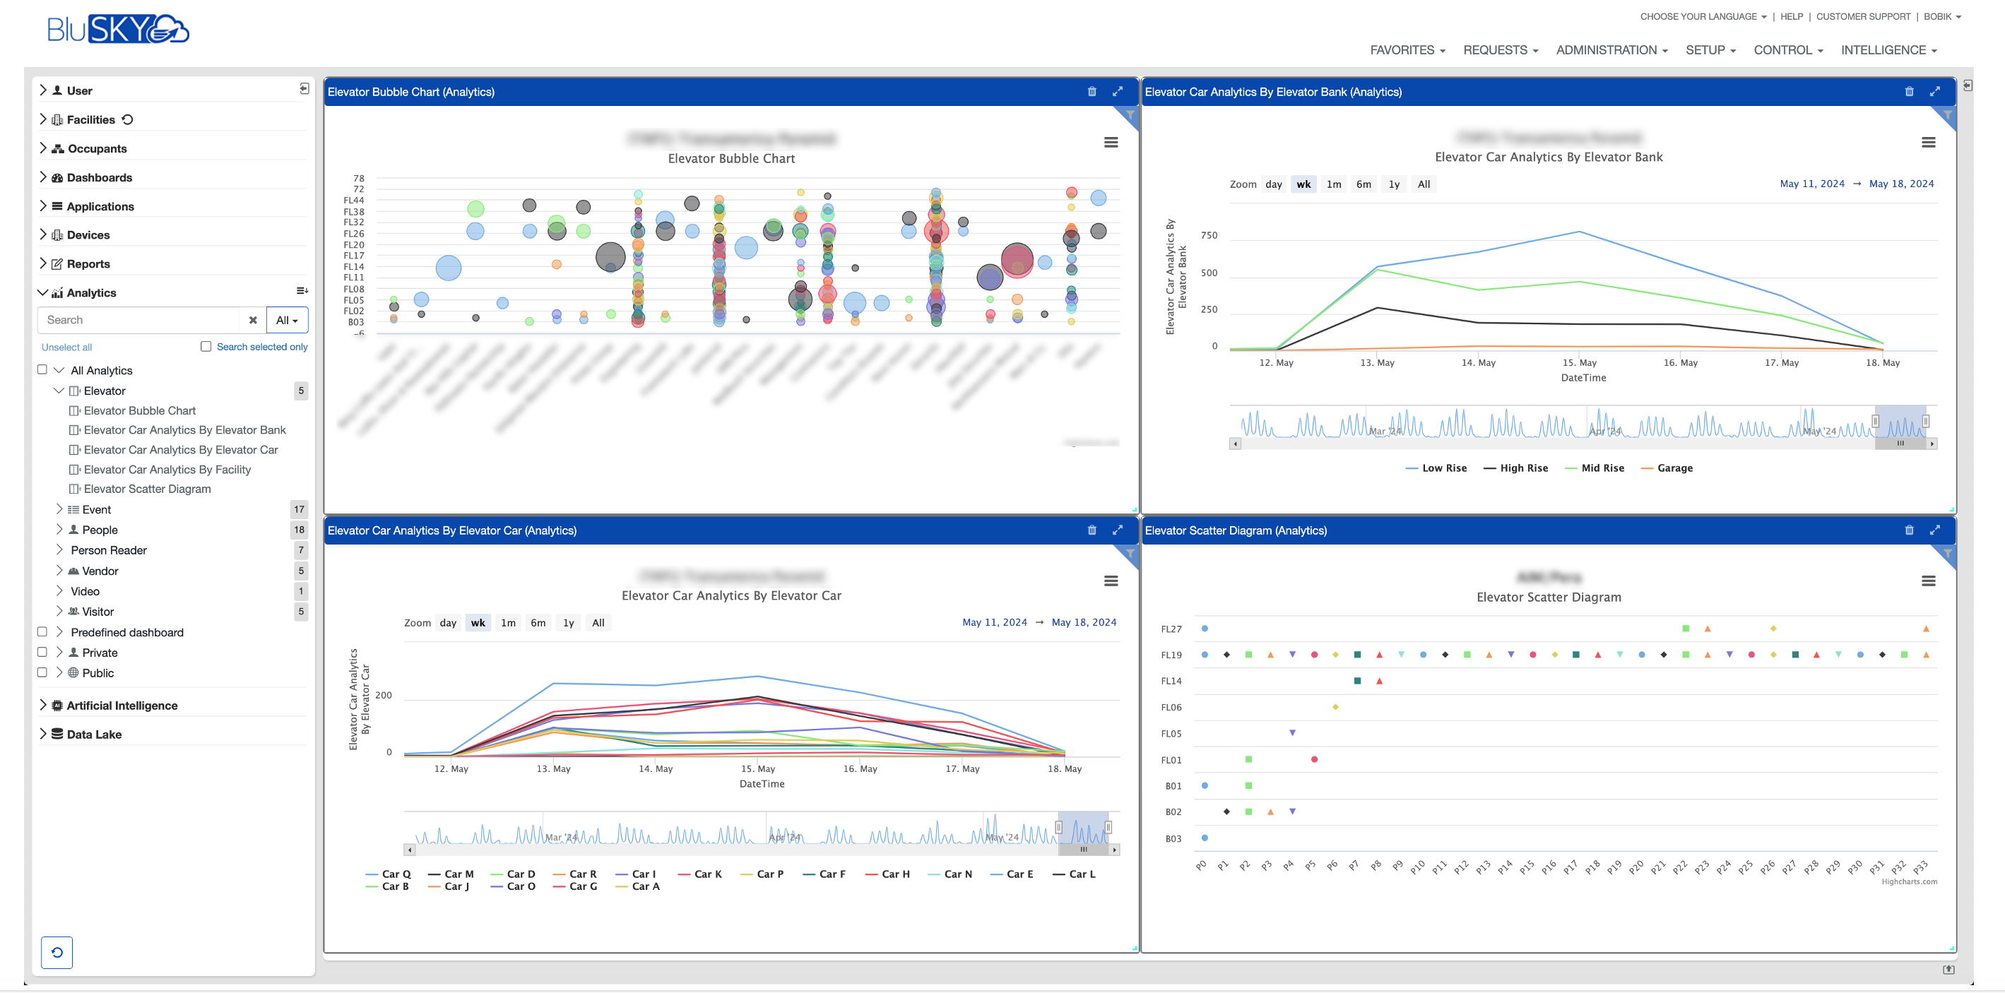Open the All filter dropdown beside search

(x=286, y=320)
